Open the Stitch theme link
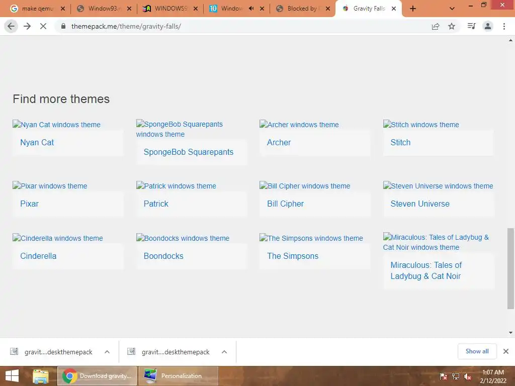515x386 pixels. coord(400,142)
